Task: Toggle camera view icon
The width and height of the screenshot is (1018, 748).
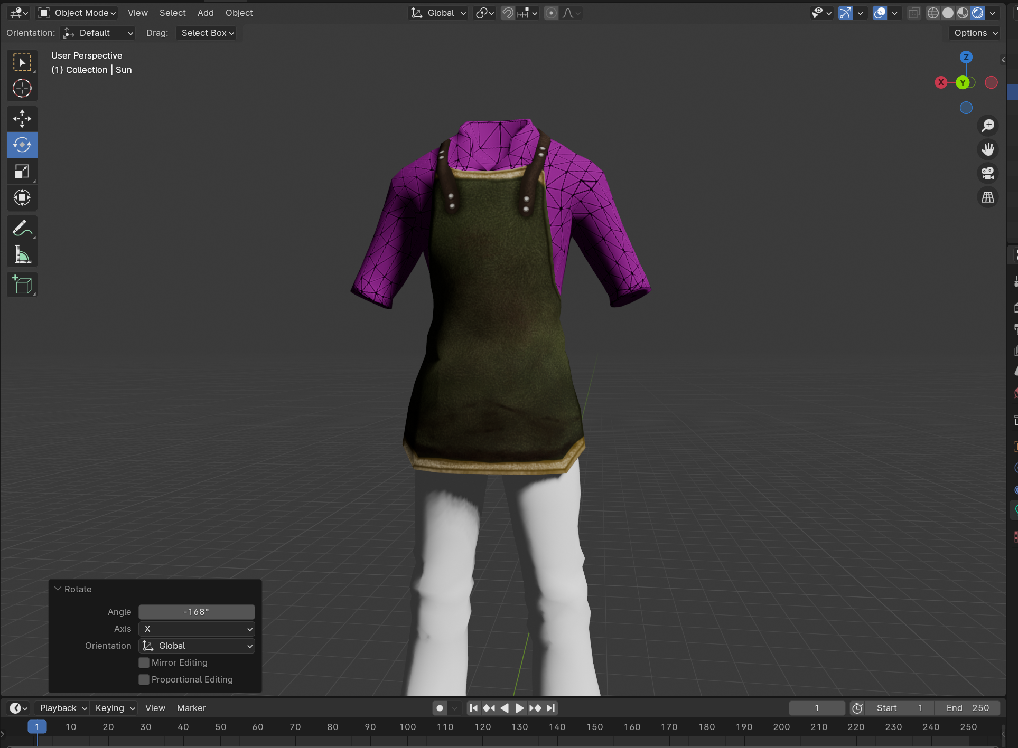Action: coord(987,173)
